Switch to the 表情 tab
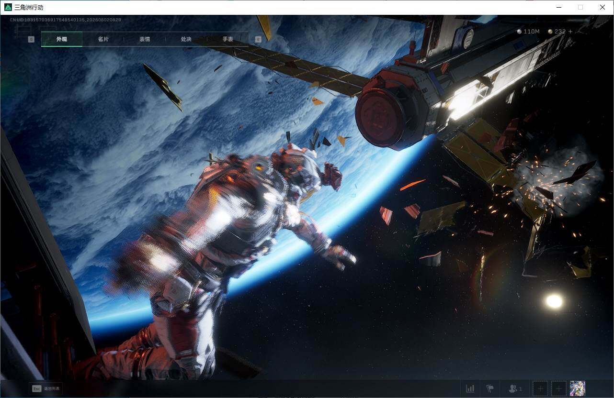This screenshot has width=614, height=398. [145, 39]
